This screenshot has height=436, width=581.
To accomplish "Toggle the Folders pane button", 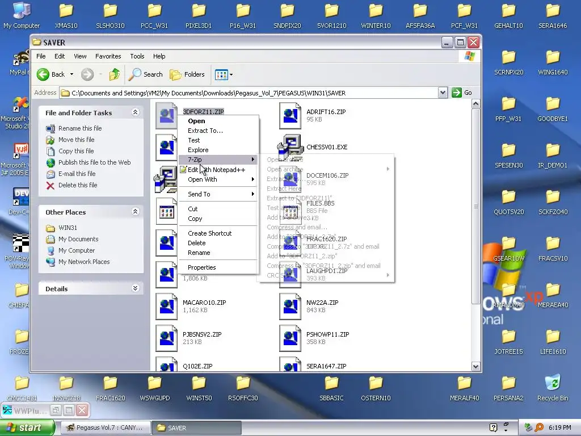I will point(187,74).
